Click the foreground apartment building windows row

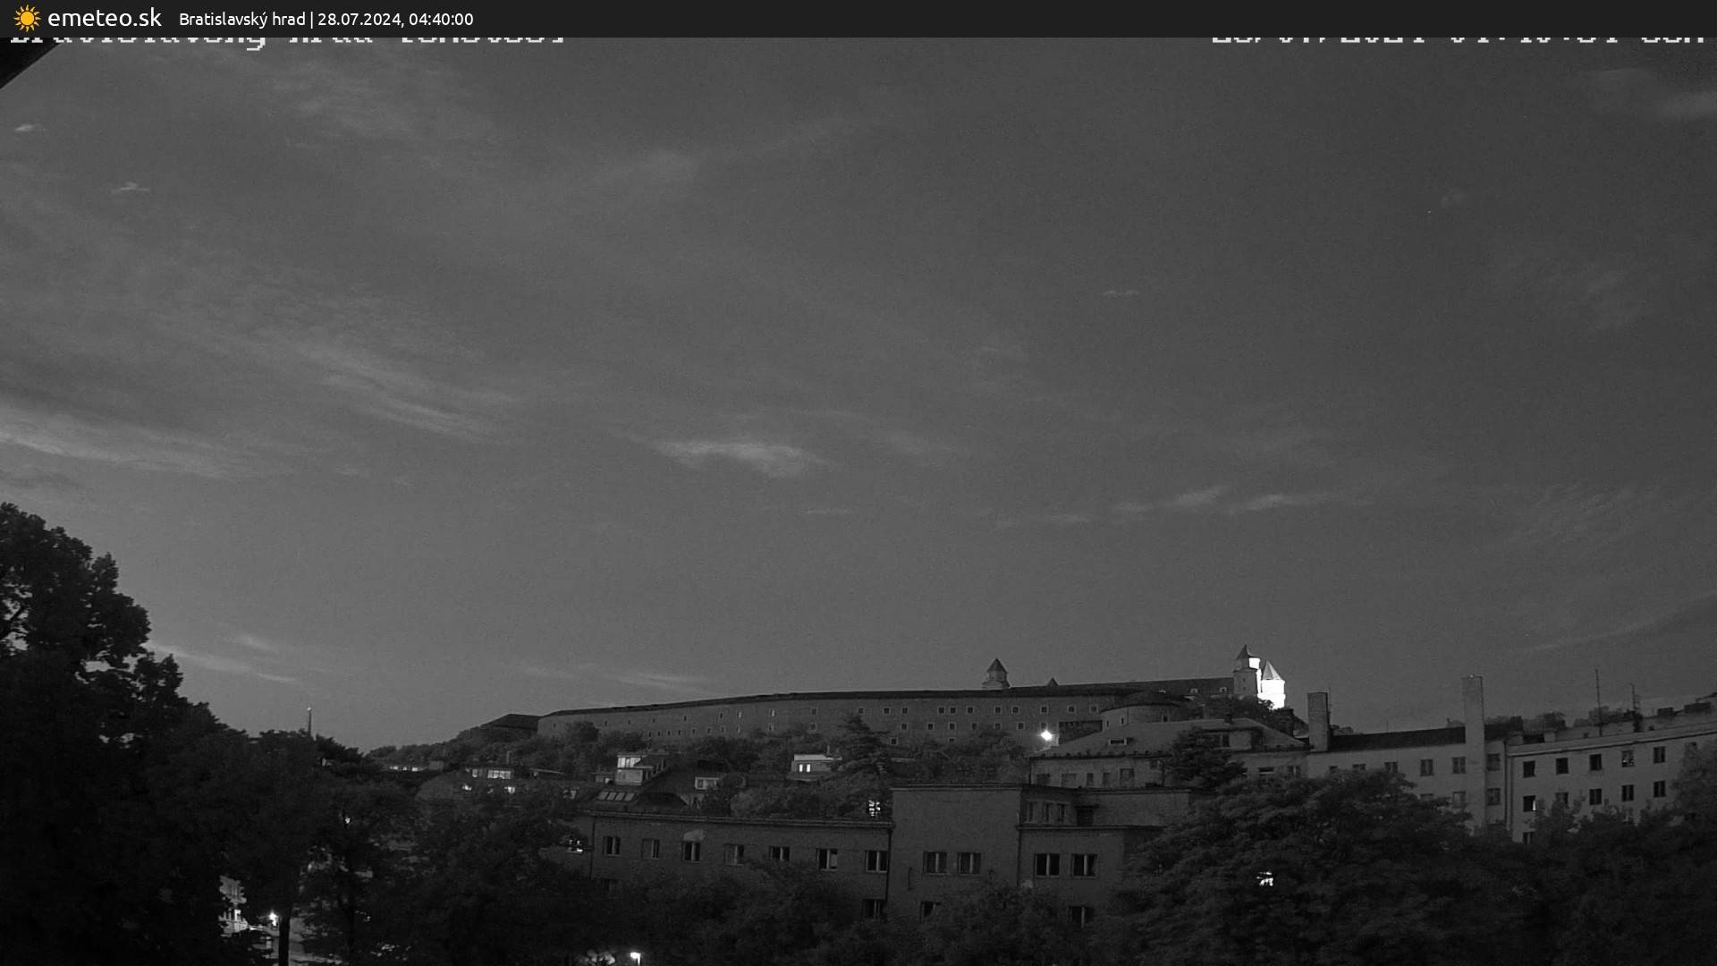[778, 856]
